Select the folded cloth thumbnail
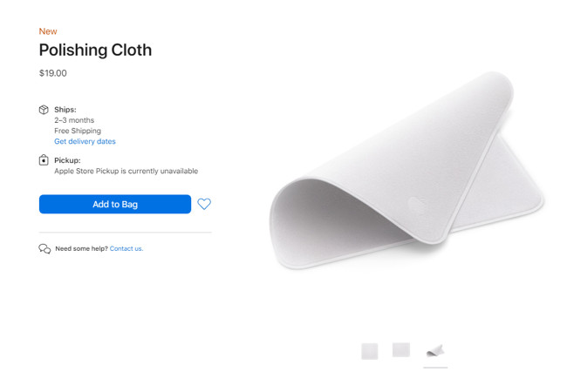Image resolution: width=567 pixels, height=392 pixels. [x=435, y=351]
